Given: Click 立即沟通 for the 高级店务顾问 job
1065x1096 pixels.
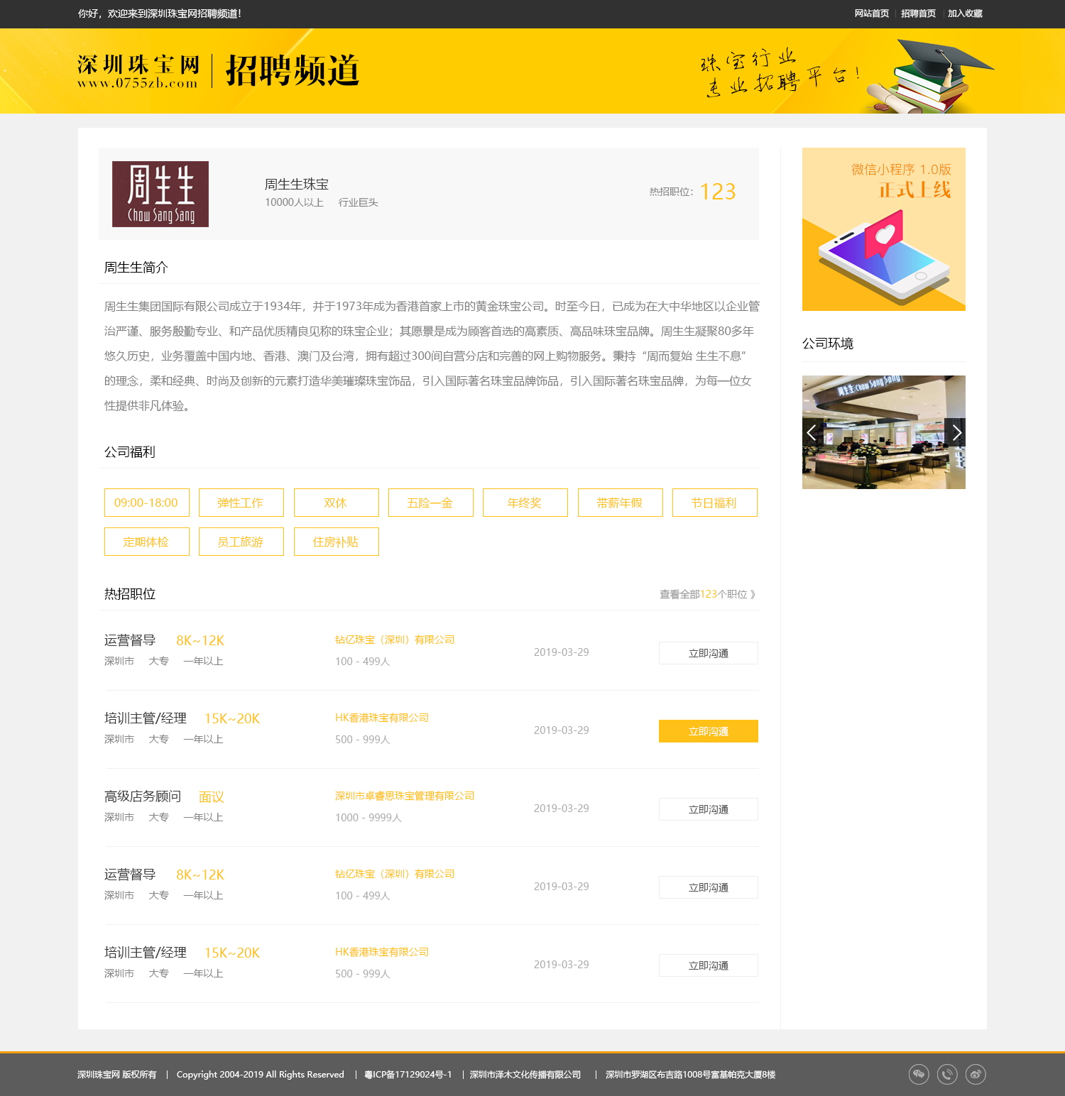Looking at the screenshot, I should point(708,809).
